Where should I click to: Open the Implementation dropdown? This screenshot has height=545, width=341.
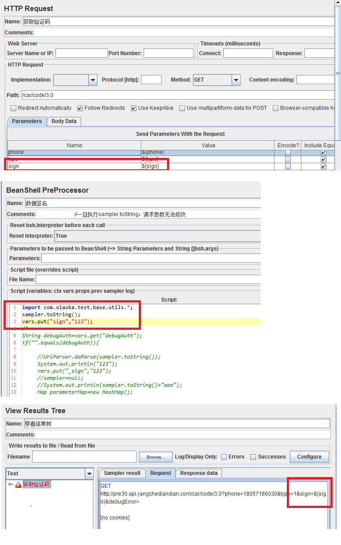point(93,80)
